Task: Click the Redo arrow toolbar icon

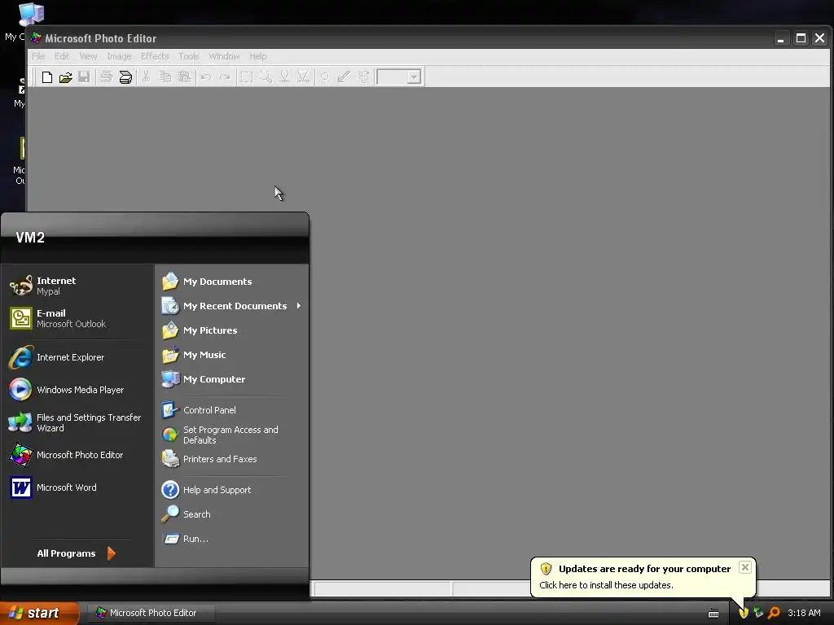Action: point(225,77)
